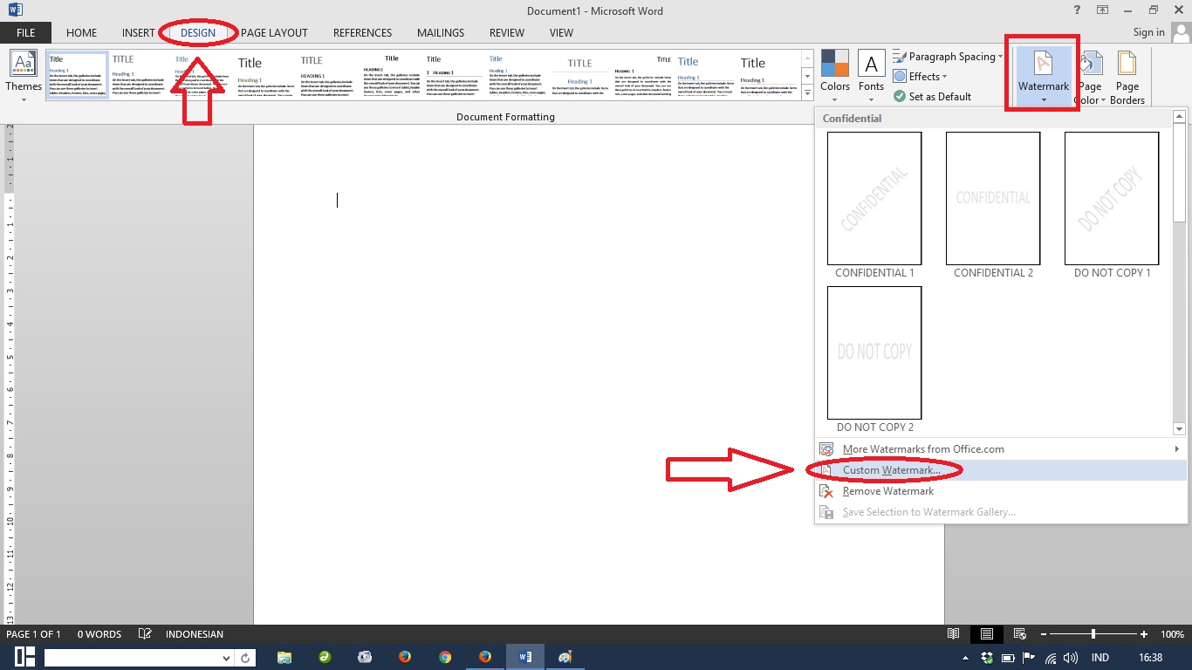The width and height of the screenshot is (1192, 670).
Task: Click the taskbar refresh icon
Action: pos(246,659)
